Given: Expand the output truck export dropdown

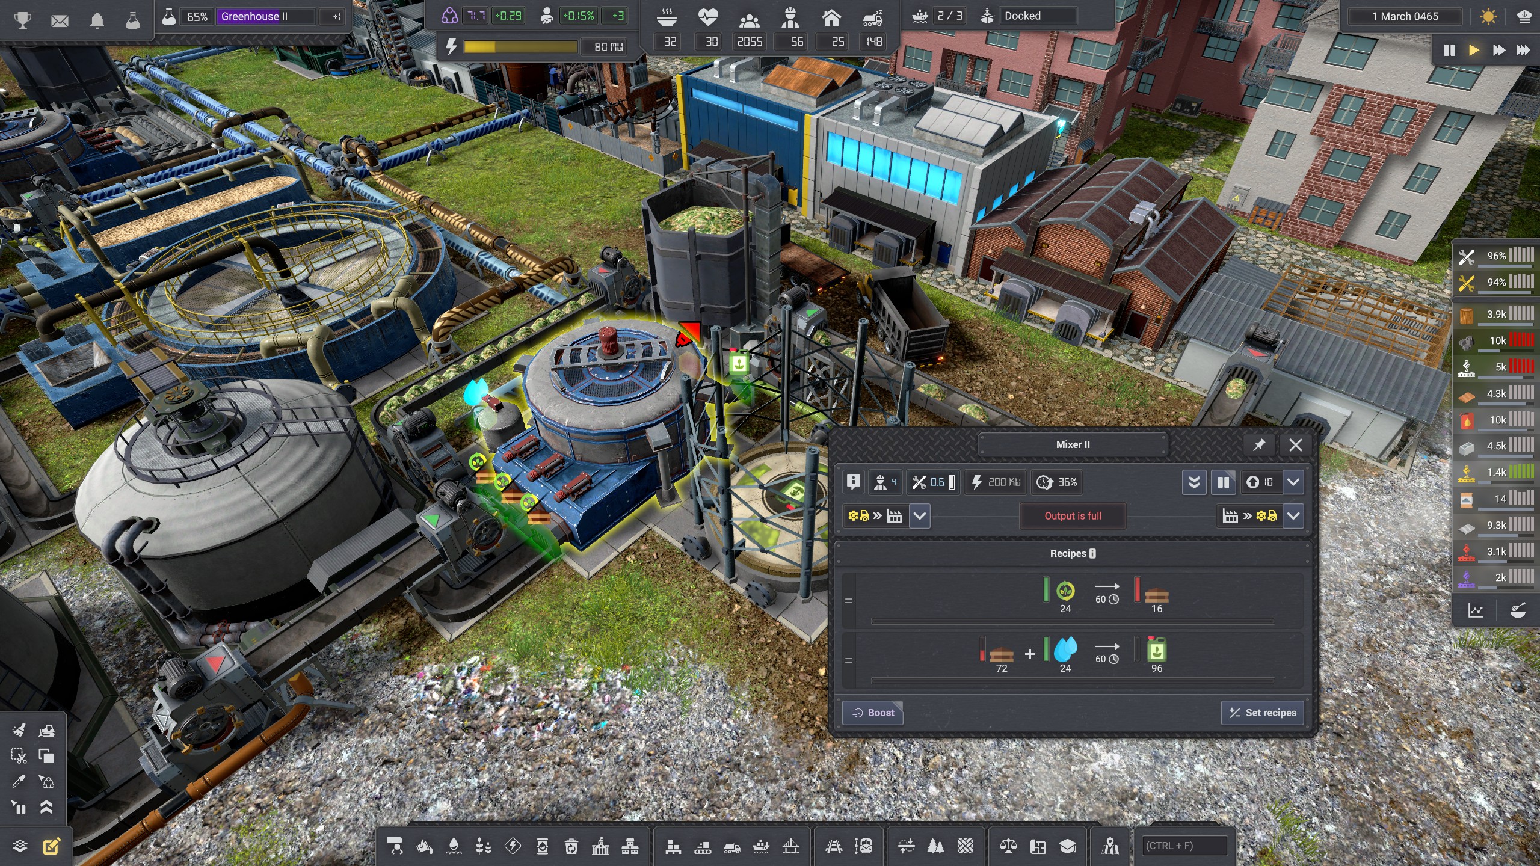Looking at the screenshot, I should click(1293, 516).
